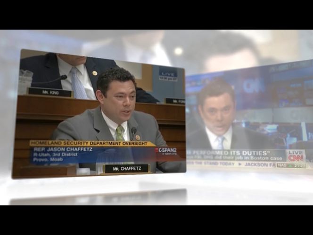Click the C-SPAN2 logo on the left clip
The height and width of the screenshot is (235, 313).
click(x=166, y=150)
